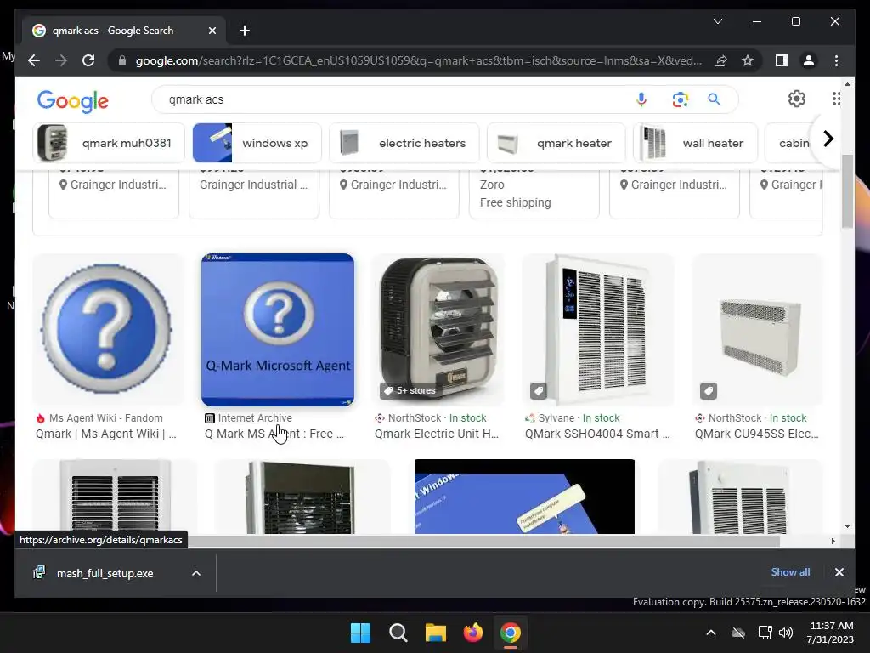Screen dimensions: 870x653
Task: Open the Q-Mark Microsoft Agent image
Action: pyautogui.click(x=278, y=330)
